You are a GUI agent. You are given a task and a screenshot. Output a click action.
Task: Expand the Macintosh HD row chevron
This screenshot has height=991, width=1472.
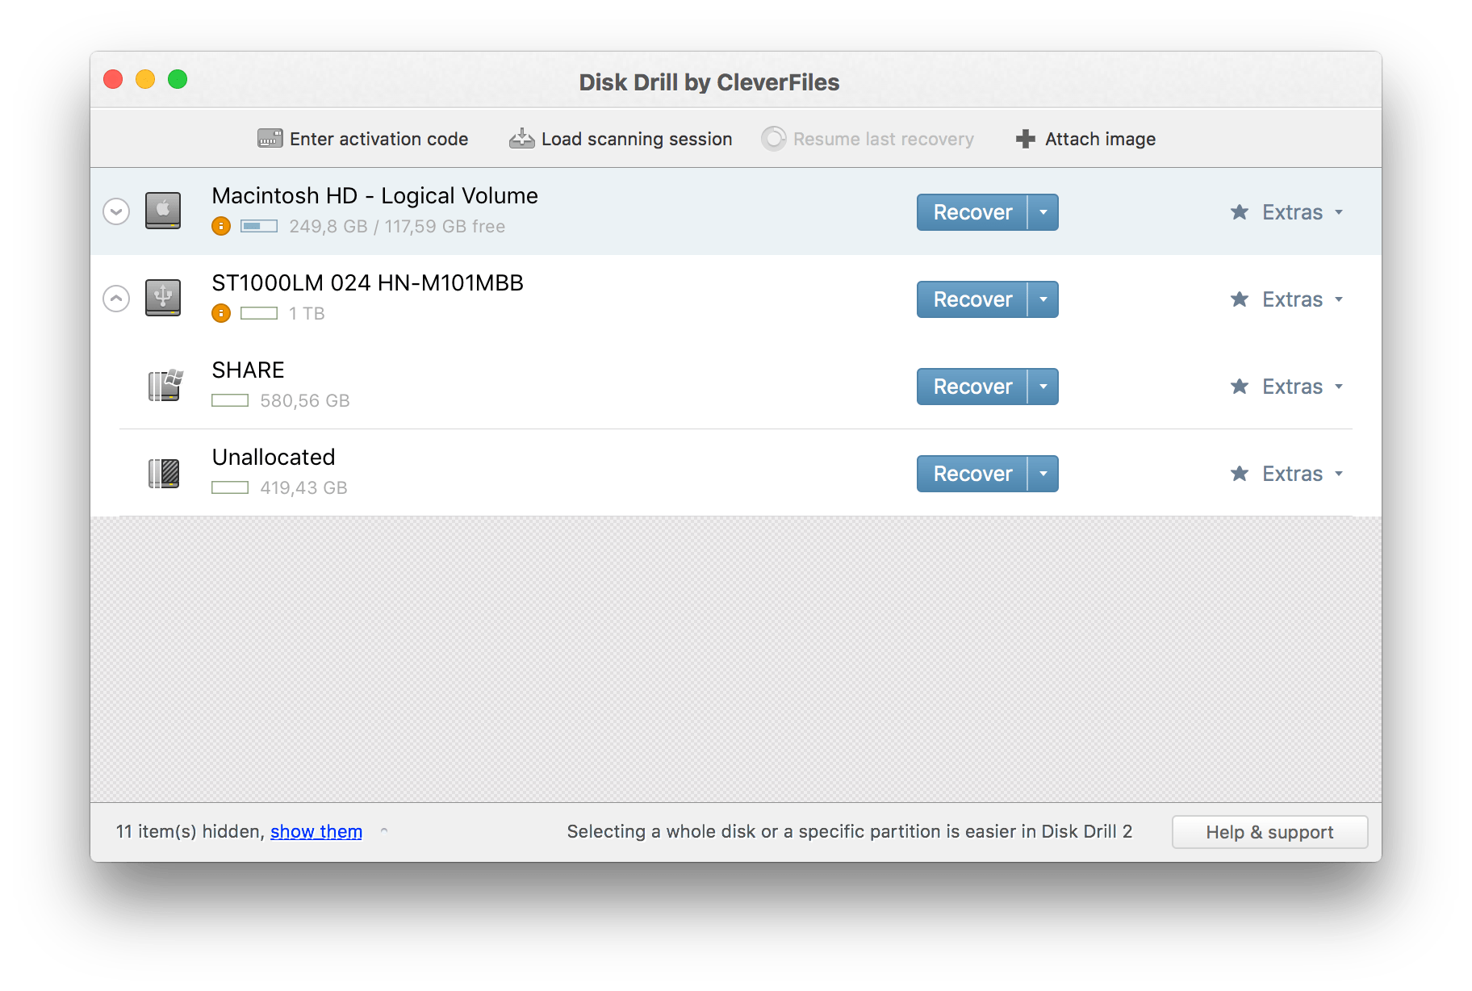(115, 211)
